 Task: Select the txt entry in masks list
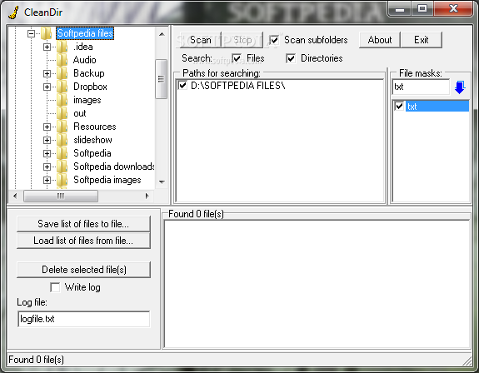click(x=437, y=107)
